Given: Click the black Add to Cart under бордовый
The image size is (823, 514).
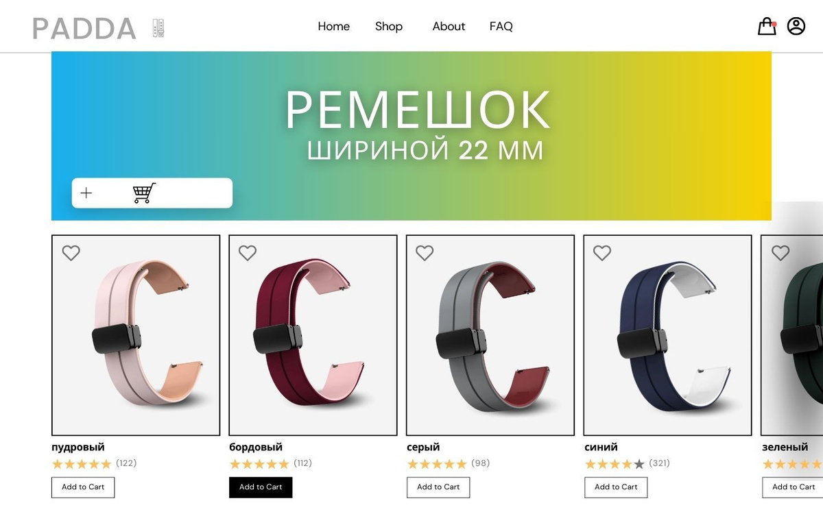Looking at the screenshot, I should tap(261, 487).
